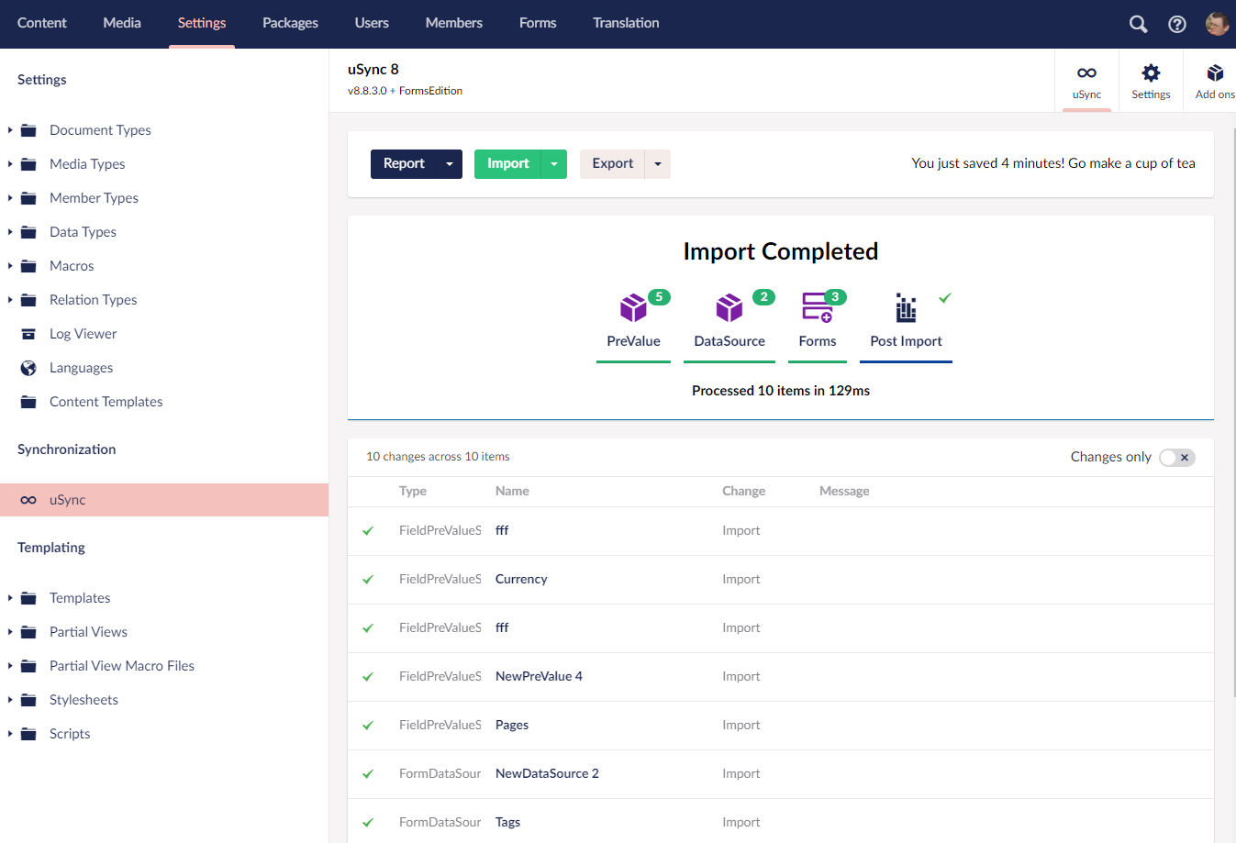Viewport: 1236px width, 843px height.
Task: Open the search magnifier icon
Action: coord(1138,24)
